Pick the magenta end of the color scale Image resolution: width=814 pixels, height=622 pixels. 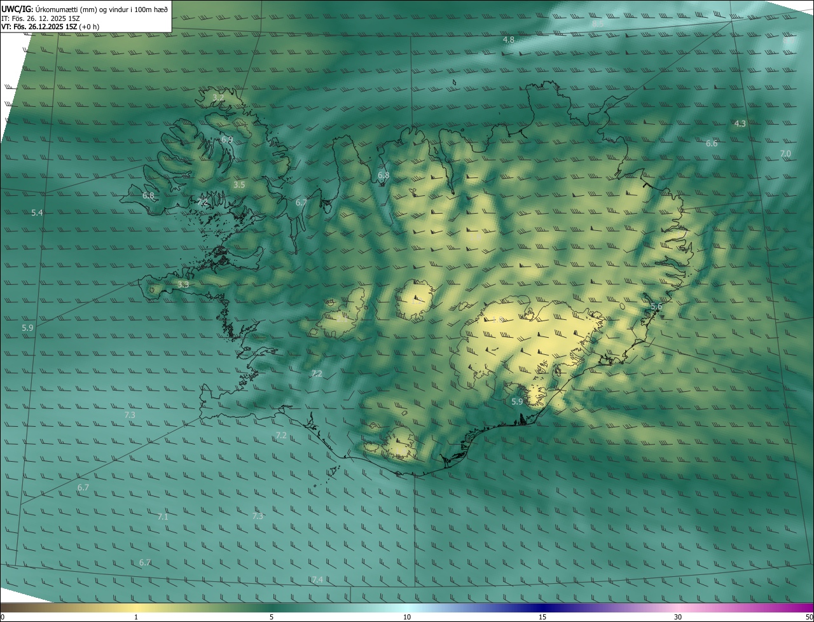[x=804, y=607]
